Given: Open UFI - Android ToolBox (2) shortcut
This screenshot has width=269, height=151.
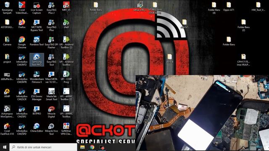Looking at the screenshot, I should tap(66, 42).
